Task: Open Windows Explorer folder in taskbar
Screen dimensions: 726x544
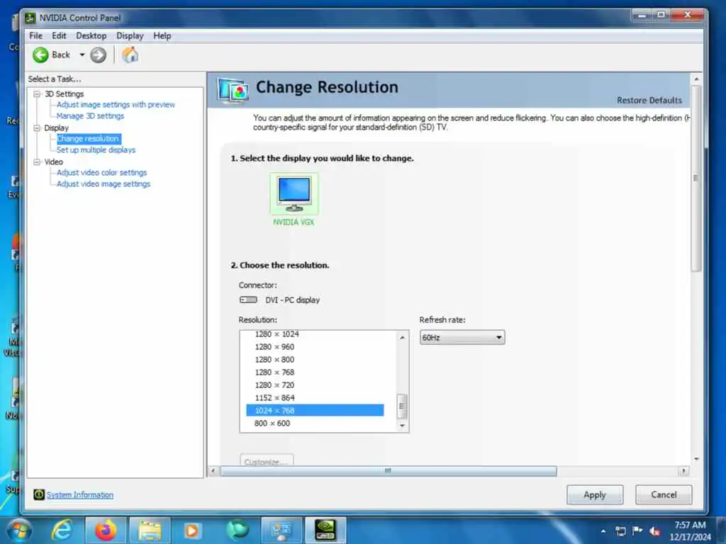Action: (x=150, y=530)
